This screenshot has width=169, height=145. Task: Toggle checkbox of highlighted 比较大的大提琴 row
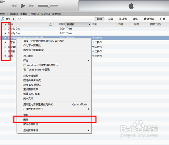[x=5, y=38]
